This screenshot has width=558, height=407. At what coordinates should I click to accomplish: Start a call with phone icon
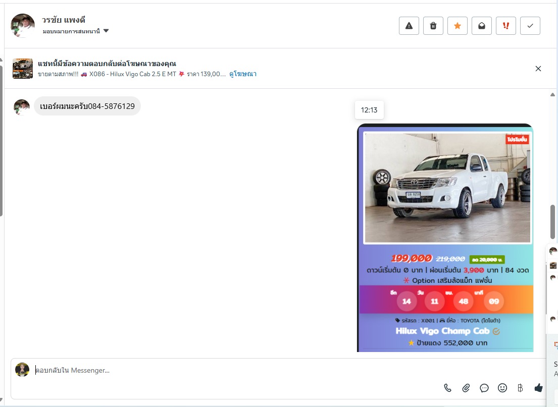coord(448,388)
